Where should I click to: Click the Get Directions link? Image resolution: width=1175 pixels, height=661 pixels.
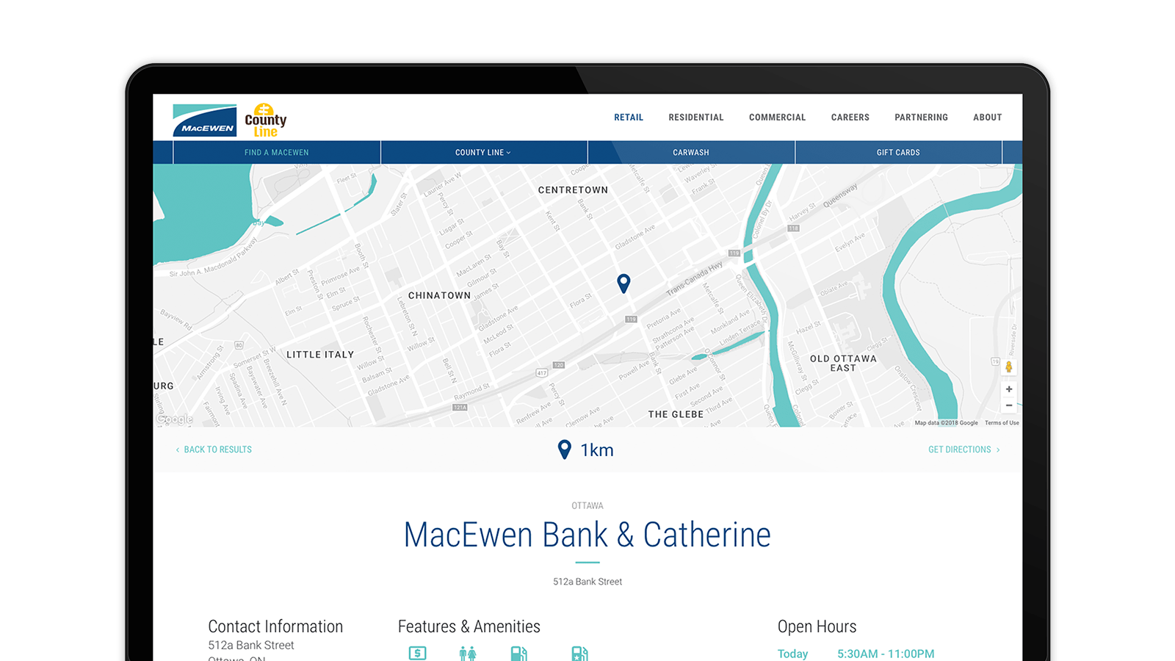click(x=963, y=449)
